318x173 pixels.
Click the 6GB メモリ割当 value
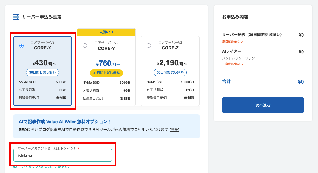[63, 90]
